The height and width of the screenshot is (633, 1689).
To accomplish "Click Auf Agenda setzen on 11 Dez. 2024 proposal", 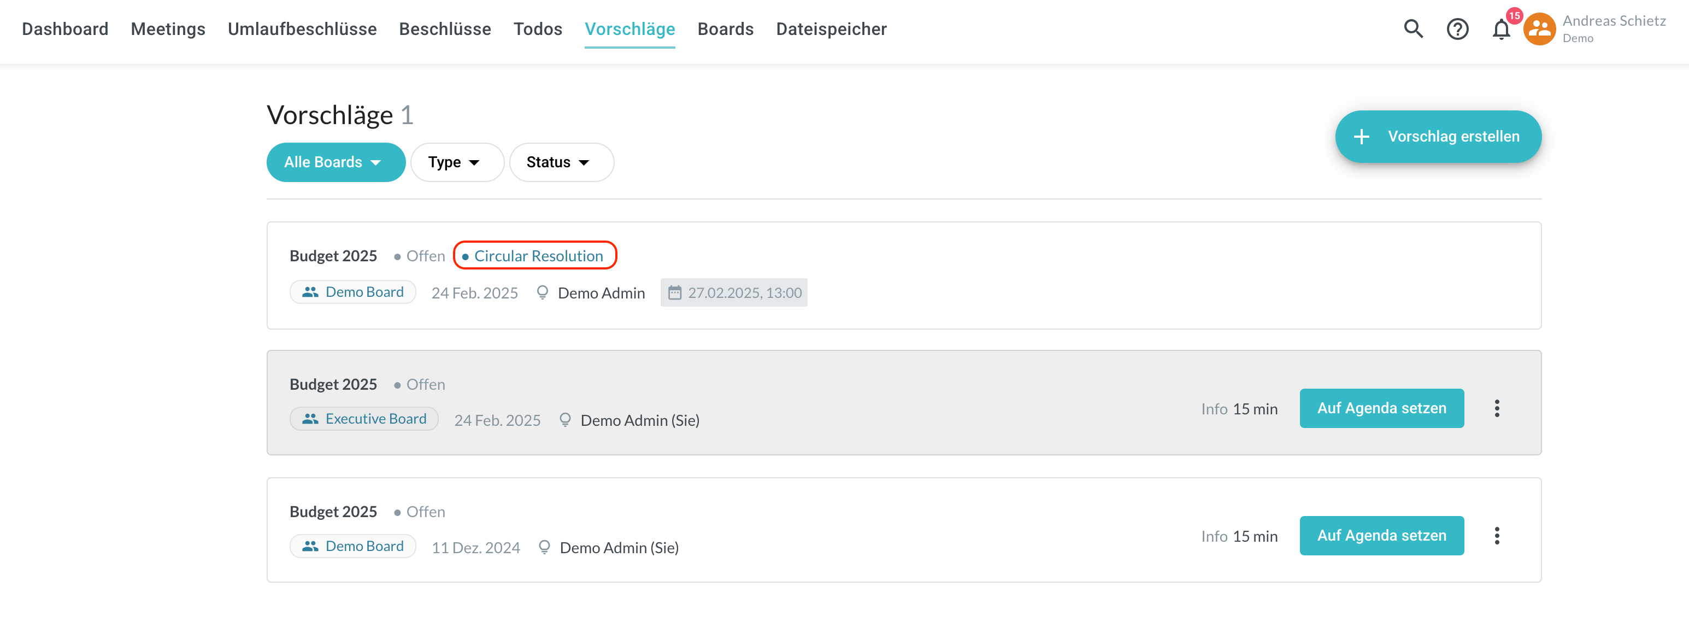I will click(x=1381, y=536).
